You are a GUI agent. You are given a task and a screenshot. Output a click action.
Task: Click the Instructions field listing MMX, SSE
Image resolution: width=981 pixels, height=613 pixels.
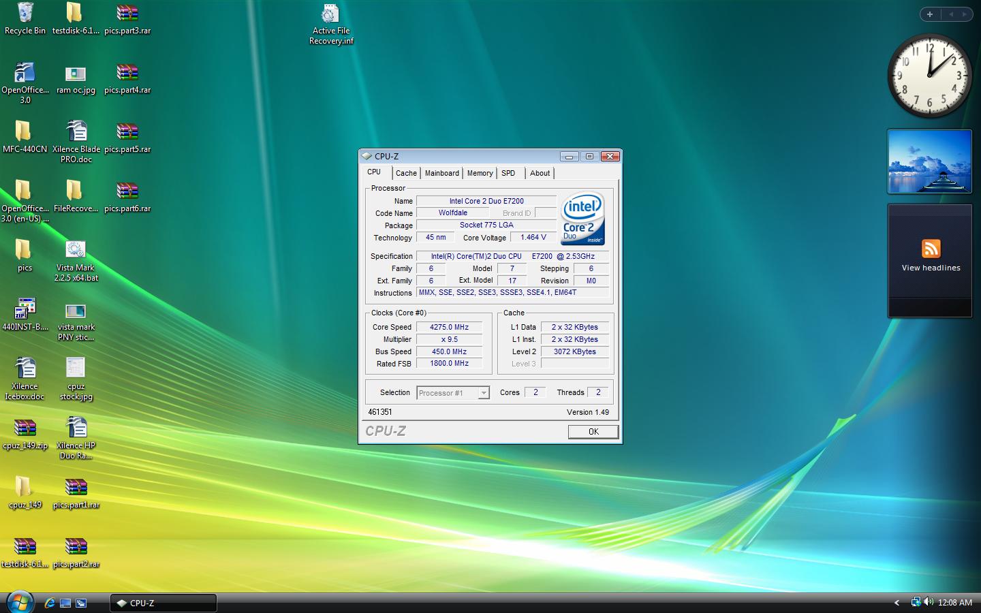pyautogui.click(x=512, y=293)
